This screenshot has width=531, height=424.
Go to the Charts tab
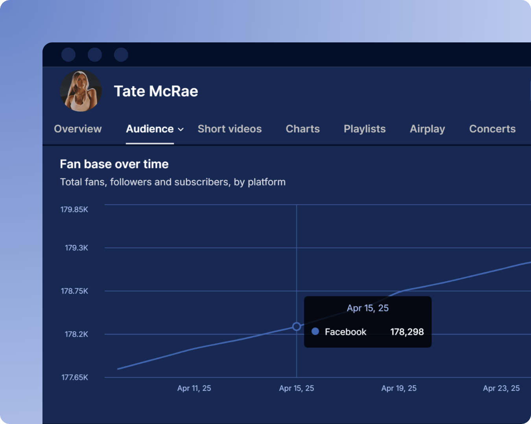click(x=302, y=129)
